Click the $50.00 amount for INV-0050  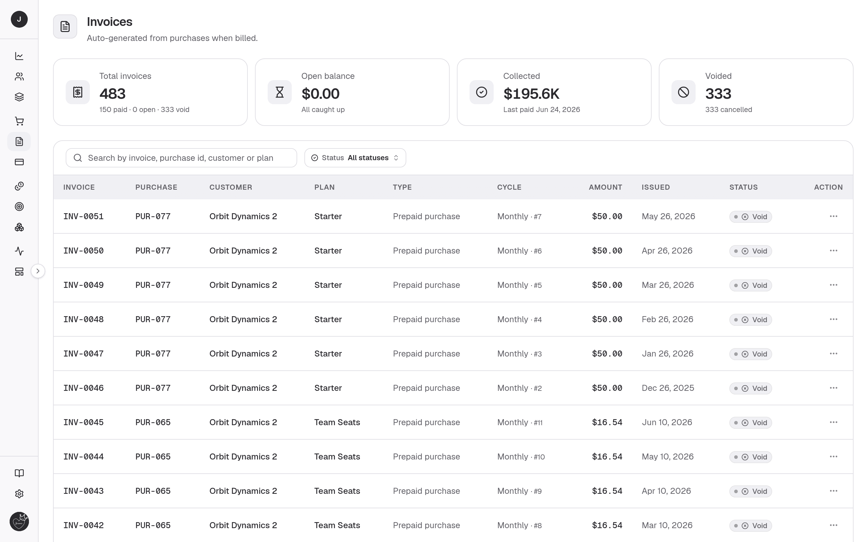click(607, 251)
